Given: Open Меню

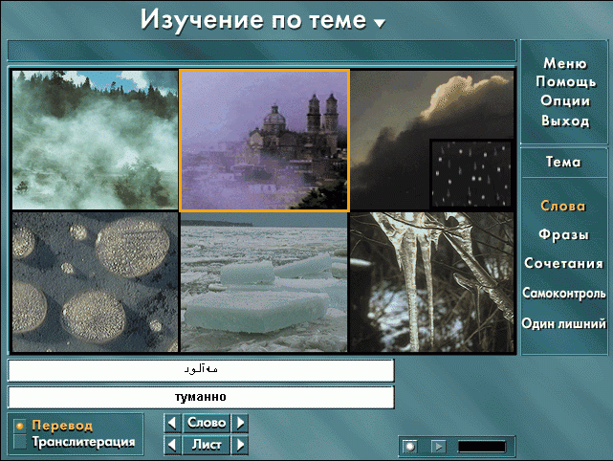Looking at the screenshot, I should pyautogui.click(x=565, y=63).
